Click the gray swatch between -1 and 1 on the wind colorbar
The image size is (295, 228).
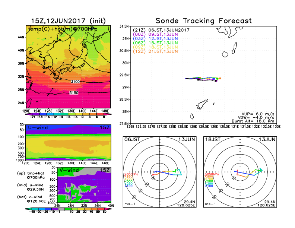pyautogui.click(x=61, y=209)
